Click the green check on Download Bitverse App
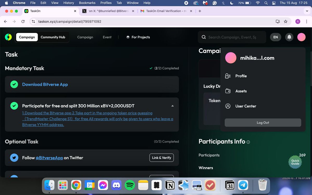This screenshot has height=195, width=312. [14, 84]
